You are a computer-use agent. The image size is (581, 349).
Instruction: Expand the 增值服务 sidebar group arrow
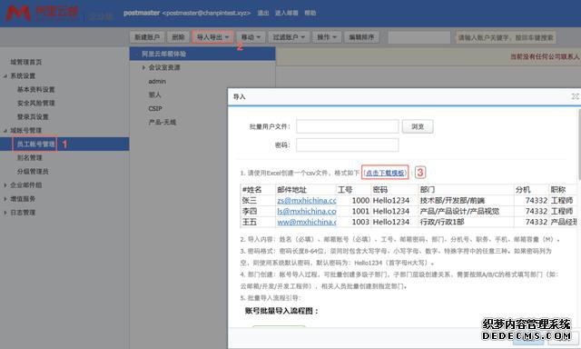pyautogui.click(x=5, y=199)
